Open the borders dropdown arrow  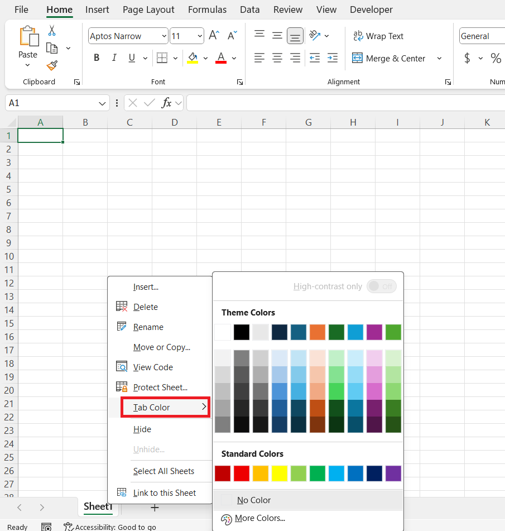coord(175,58)
